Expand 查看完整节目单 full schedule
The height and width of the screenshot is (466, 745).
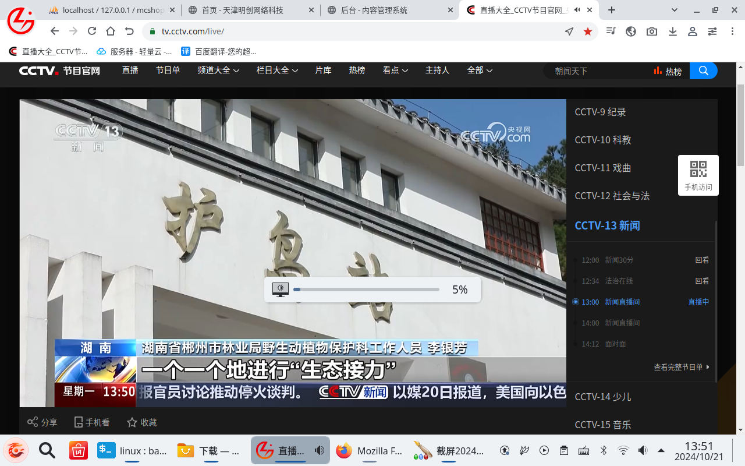(682, 368)
